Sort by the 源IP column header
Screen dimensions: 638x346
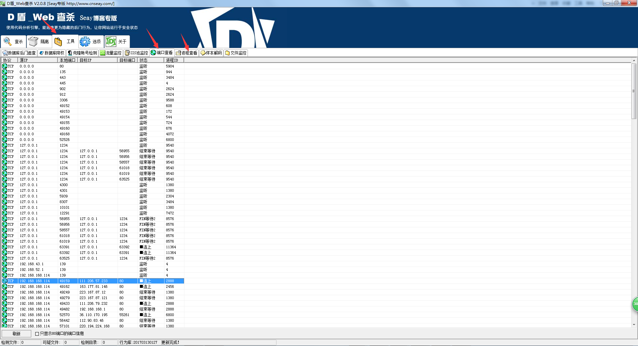(38, 60)
